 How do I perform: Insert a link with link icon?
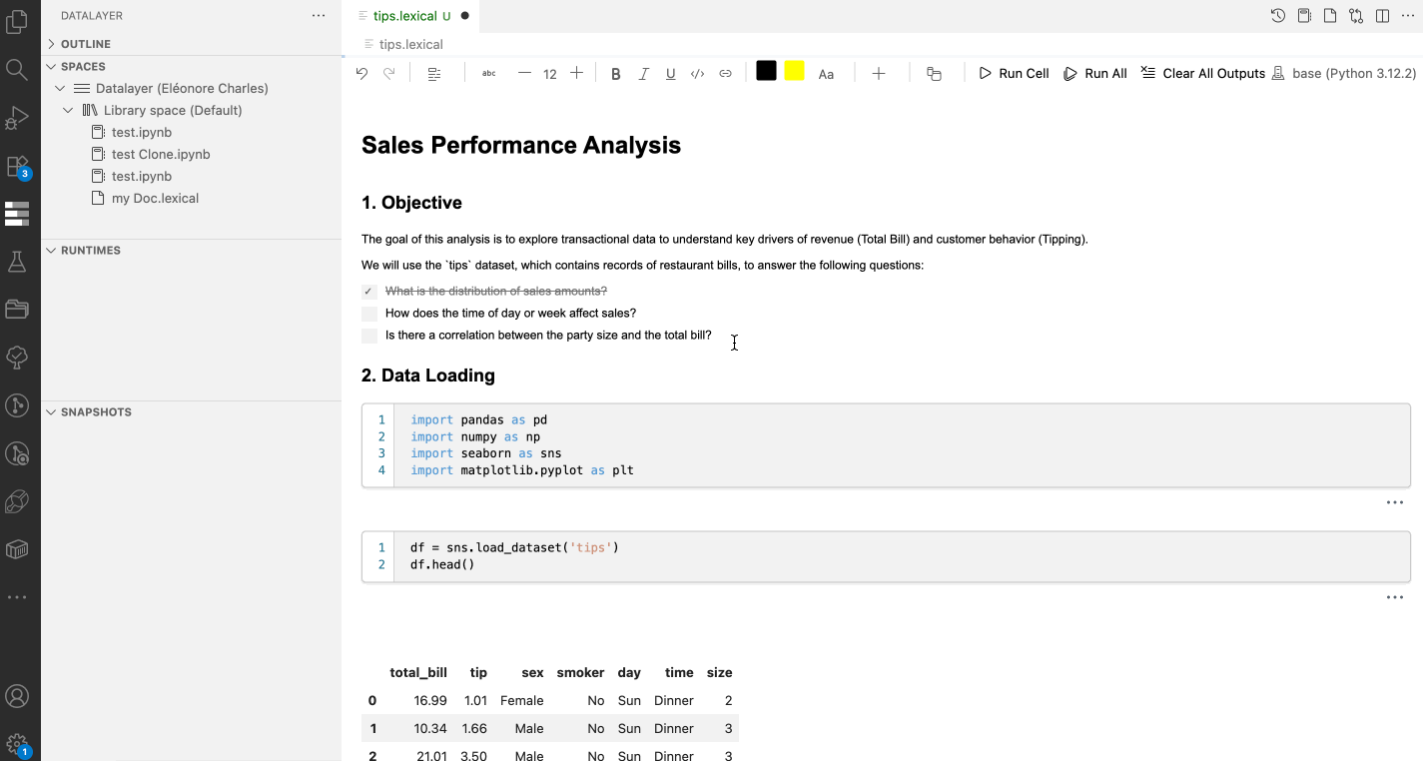coord(726,74)
